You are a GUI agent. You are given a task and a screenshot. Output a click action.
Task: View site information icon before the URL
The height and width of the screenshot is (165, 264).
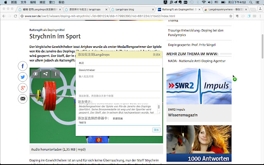tap(22, 16)
